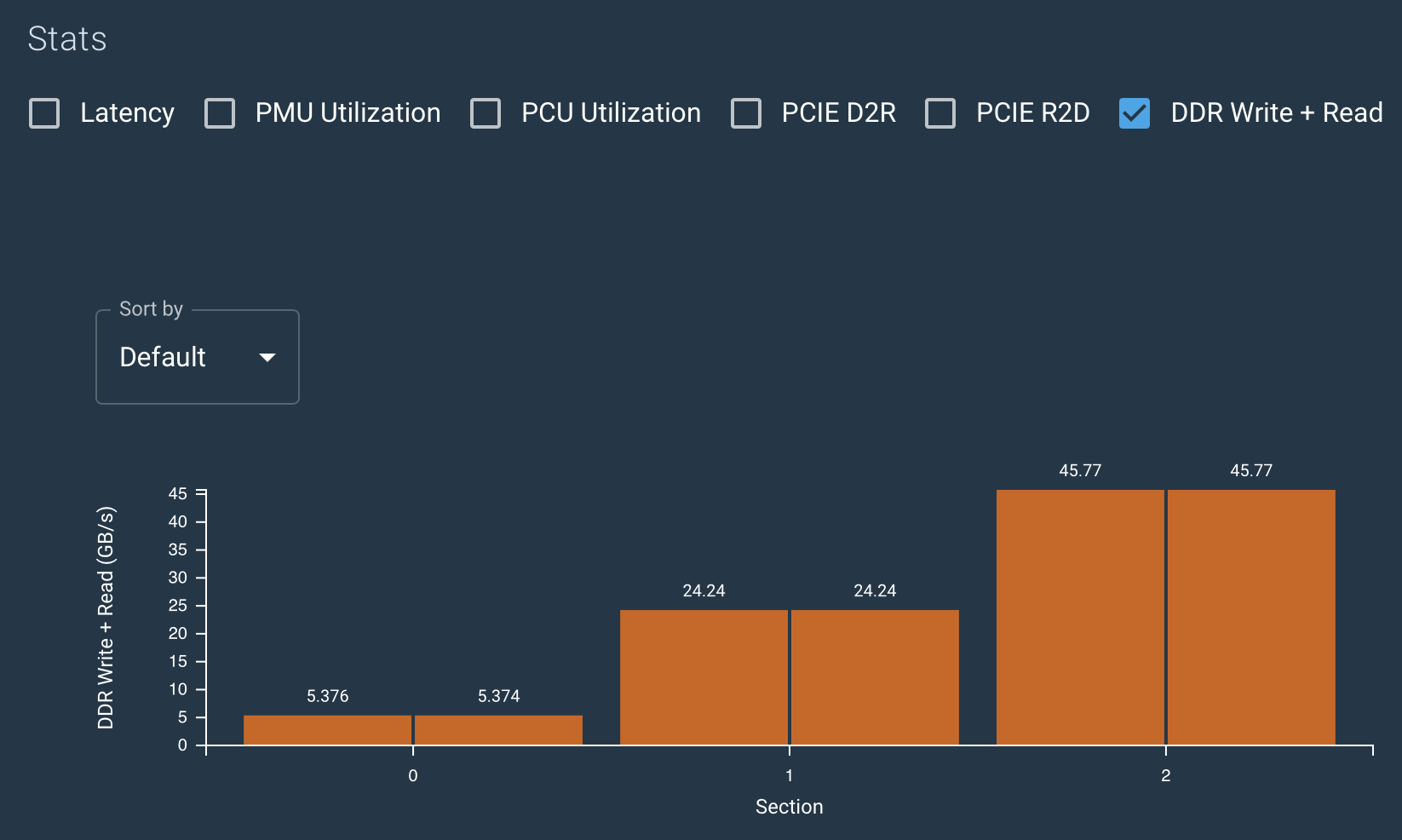Enable the PCIE D2R checkbox
This screenshot has height=840, width=1402.
pyautogui.click(x=746, y=113)
